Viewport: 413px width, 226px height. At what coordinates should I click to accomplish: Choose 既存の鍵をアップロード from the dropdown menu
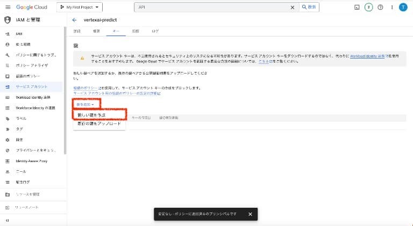[x=99, y=123]
